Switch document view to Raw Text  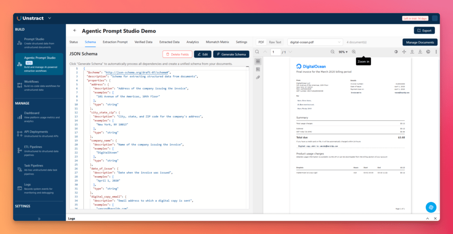(275, 42)
